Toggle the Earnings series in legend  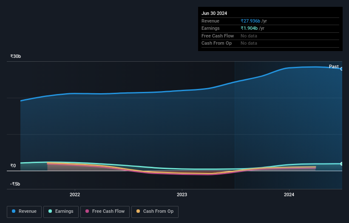[x=61, y=212]
